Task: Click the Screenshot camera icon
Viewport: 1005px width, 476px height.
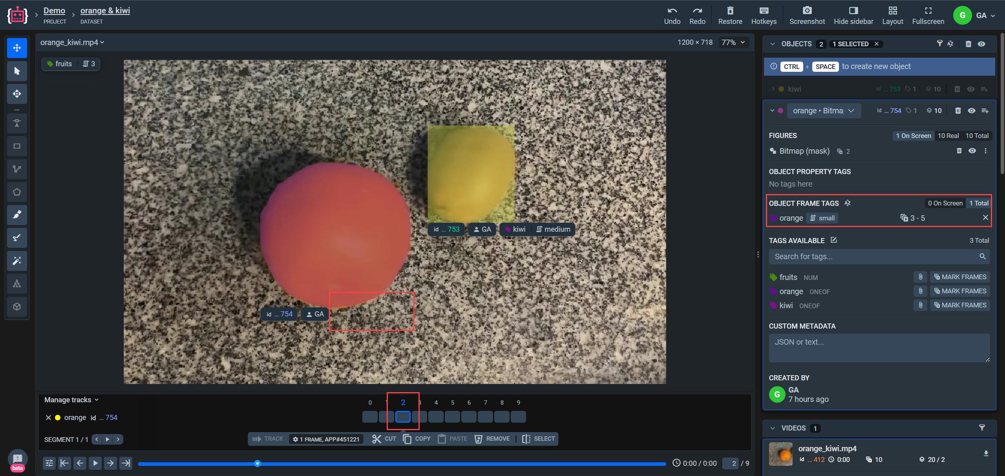Action: (x=807, y=11)
